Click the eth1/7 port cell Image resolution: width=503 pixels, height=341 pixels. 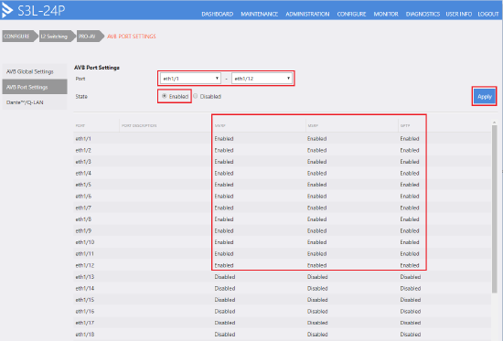pyautogui.click(x=83, y=208)
